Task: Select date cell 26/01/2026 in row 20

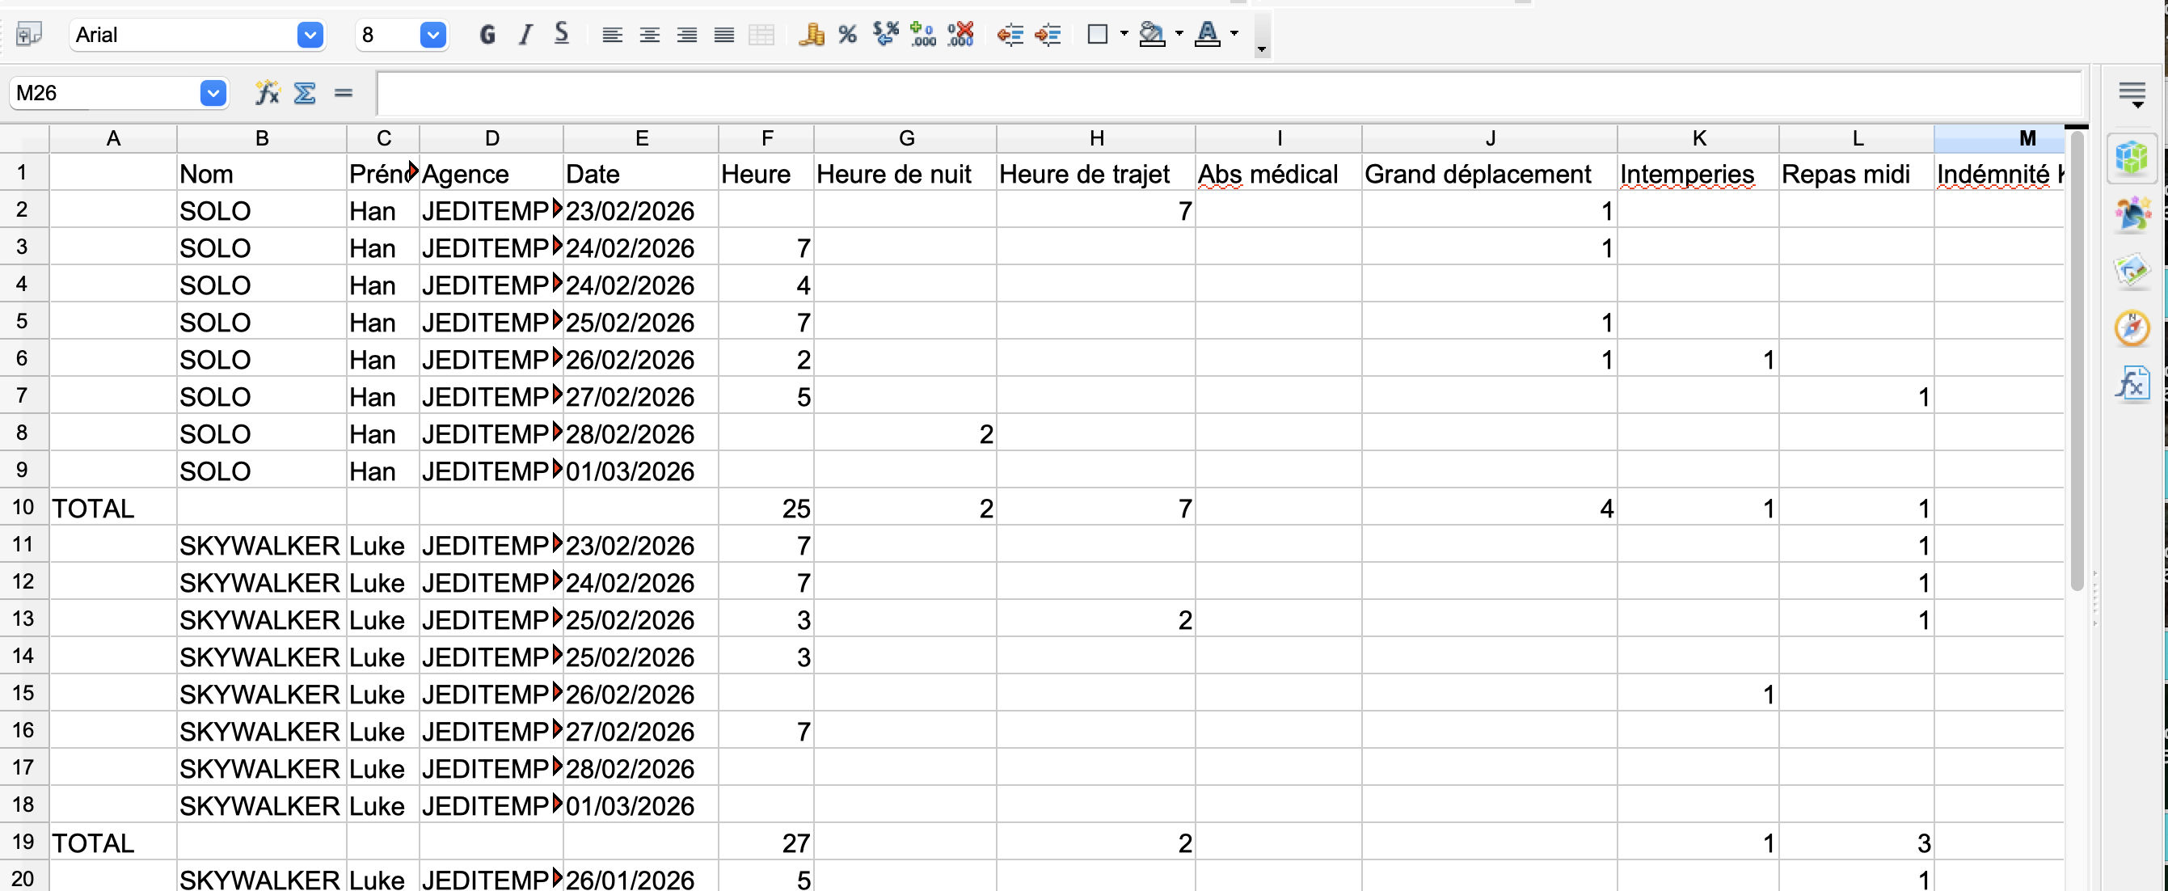Action: [641, 877]
